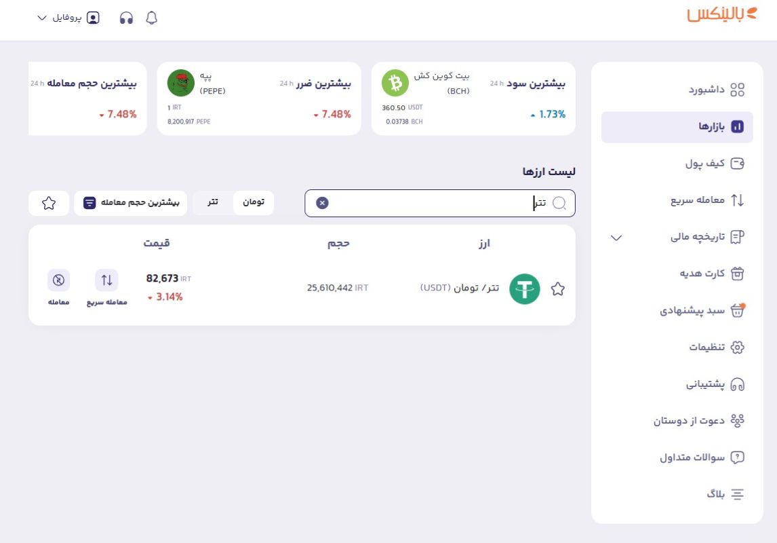777x543 pixels.
Task: Click the markets chart icon
Action: coord(738,127)
